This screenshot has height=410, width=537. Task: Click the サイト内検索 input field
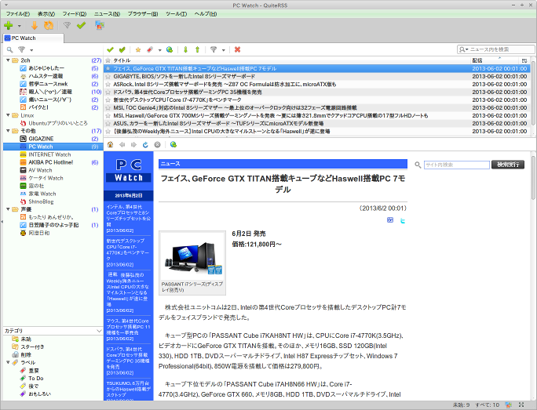pyautogui.click(x=457, y=165)
